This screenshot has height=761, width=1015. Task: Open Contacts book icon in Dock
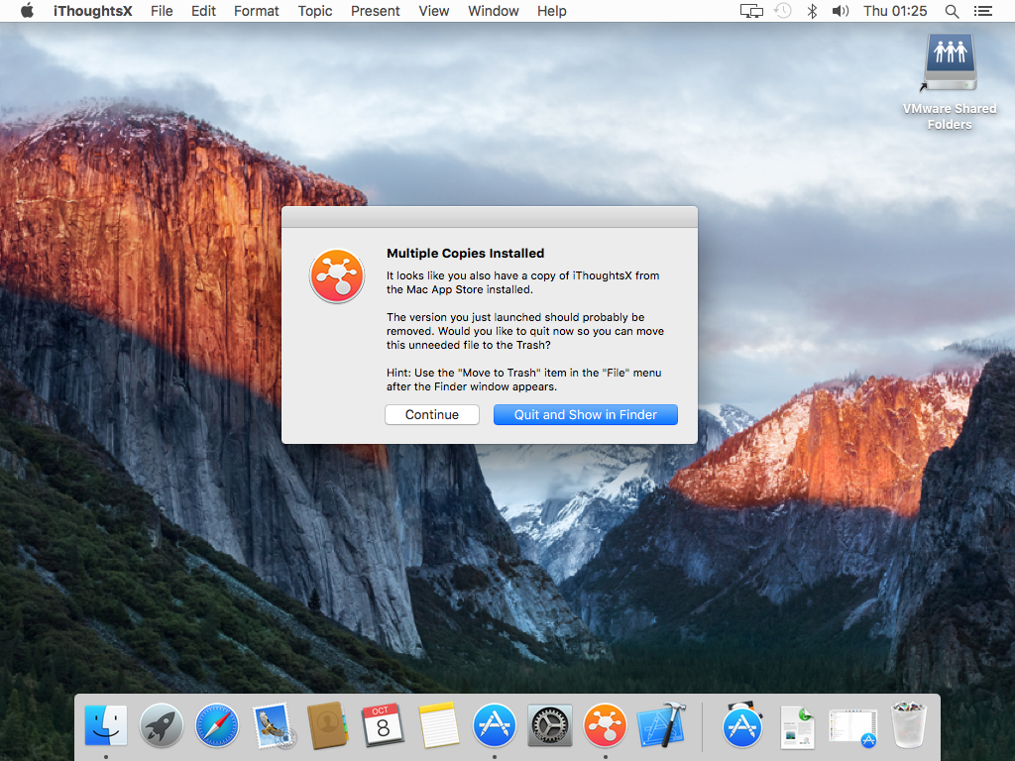pos(327,725)
